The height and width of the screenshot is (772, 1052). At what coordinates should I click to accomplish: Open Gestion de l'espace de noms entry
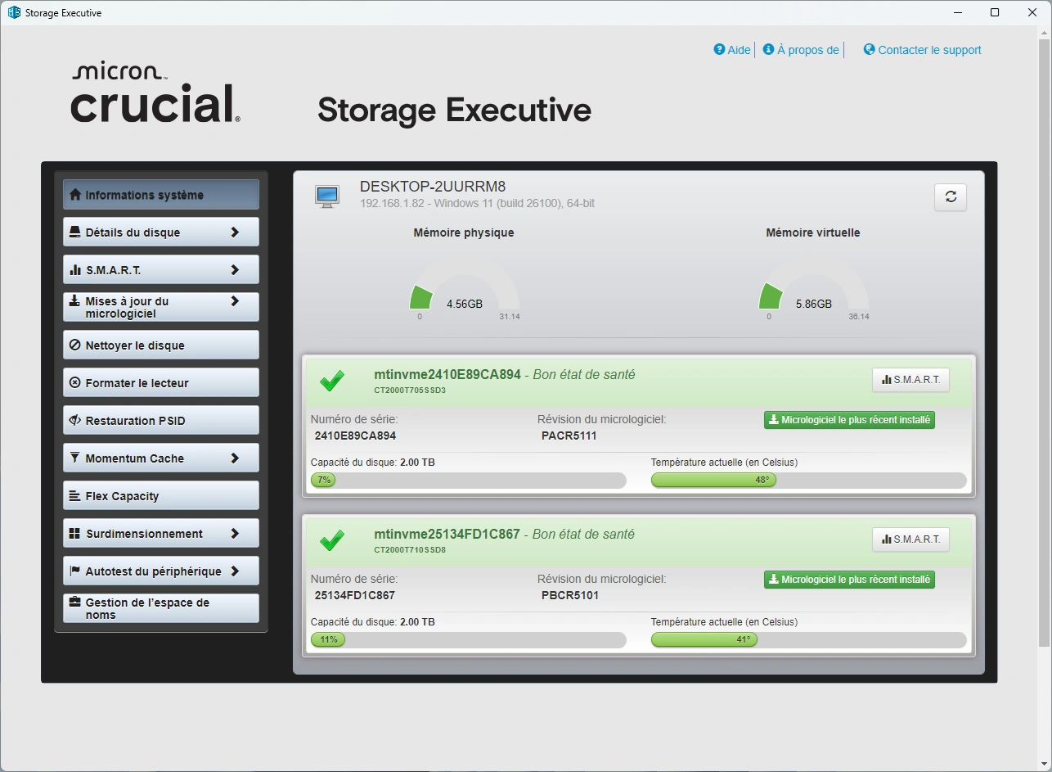point(161,608)
